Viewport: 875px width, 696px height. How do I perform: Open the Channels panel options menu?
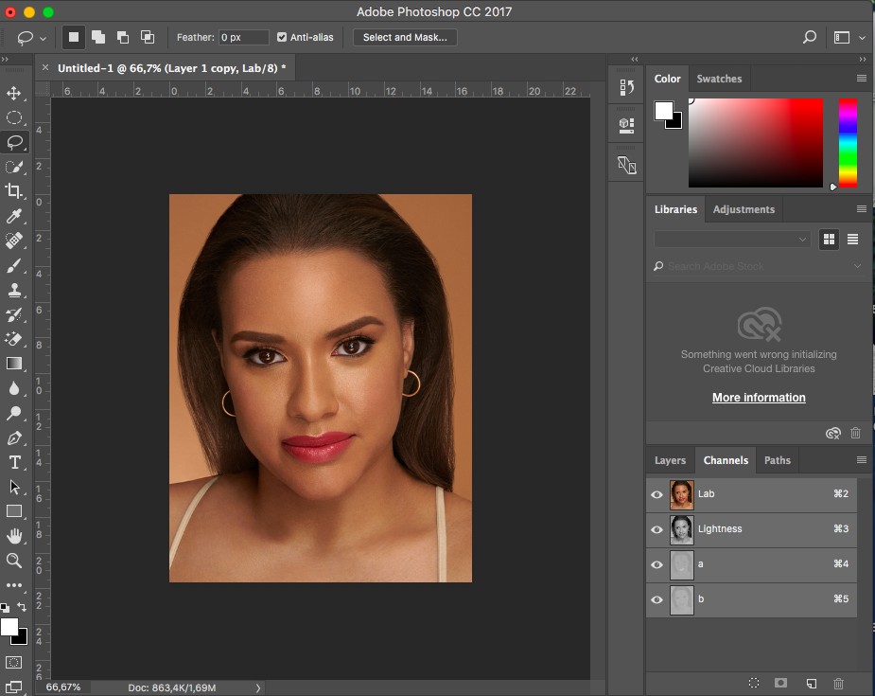click(x=861, y=460)
